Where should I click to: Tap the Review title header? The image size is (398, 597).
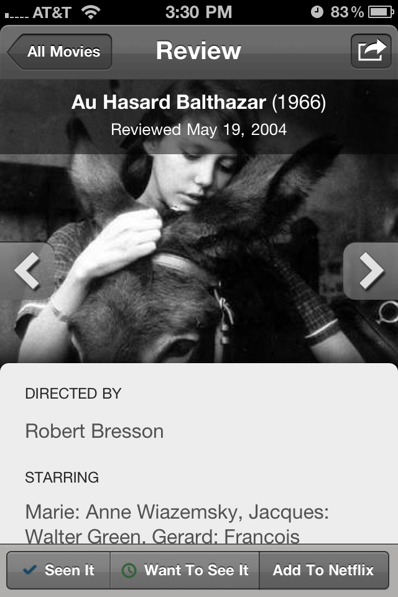click(x=198, y=50)
